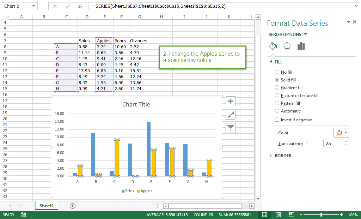Click the Apples legend entry

[145, 191]
